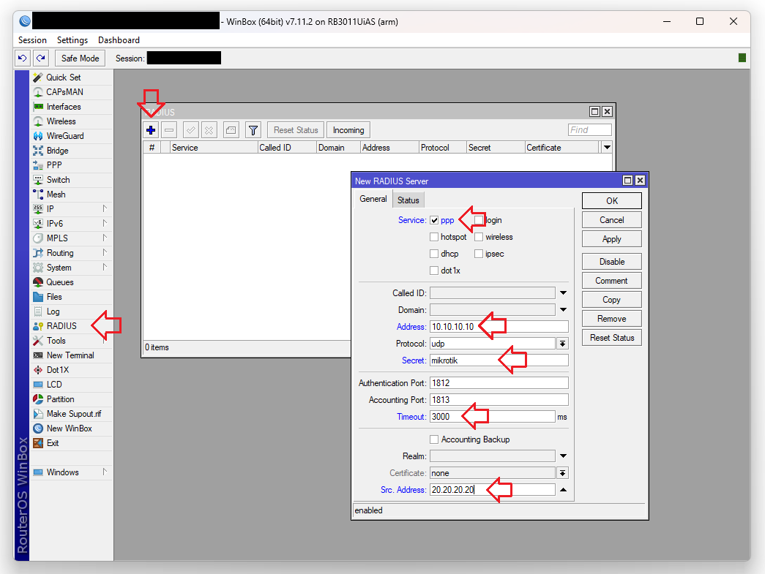Uncheck the ppp service checkbox
765x574 pixels.
[435, 220]
